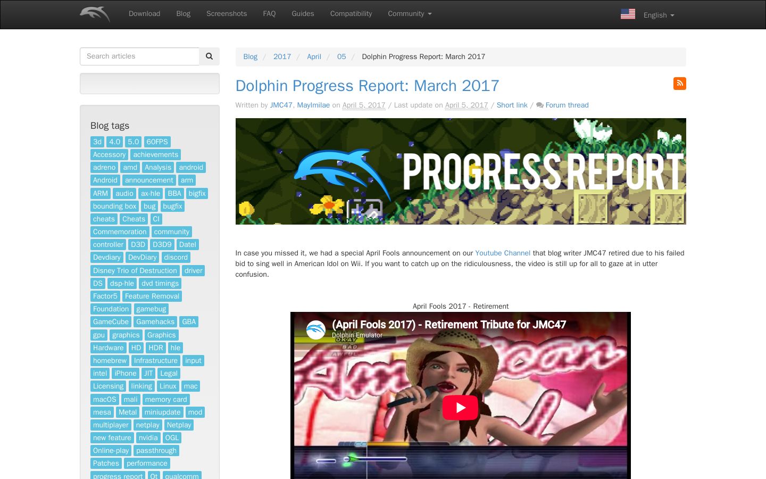Click the 05 breadcrumb link

(x=342, y=56)
